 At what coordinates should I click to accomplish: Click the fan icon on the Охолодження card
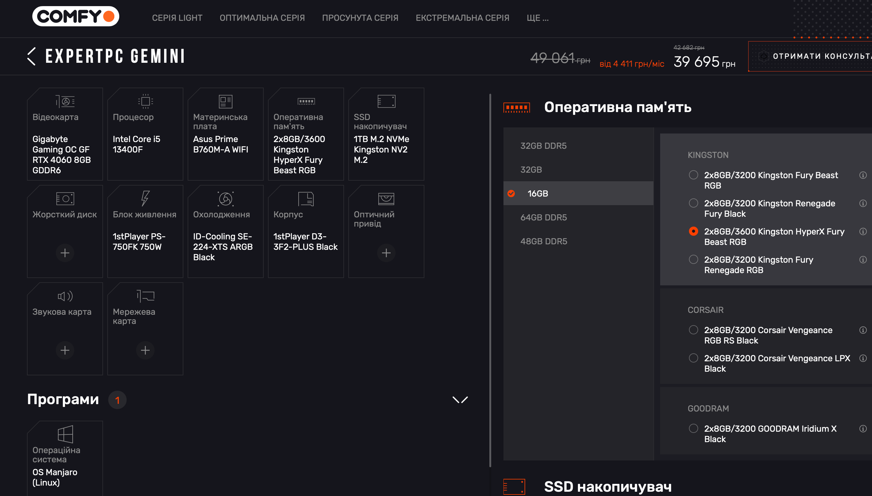pyautogui.click(x=225, y=199)
